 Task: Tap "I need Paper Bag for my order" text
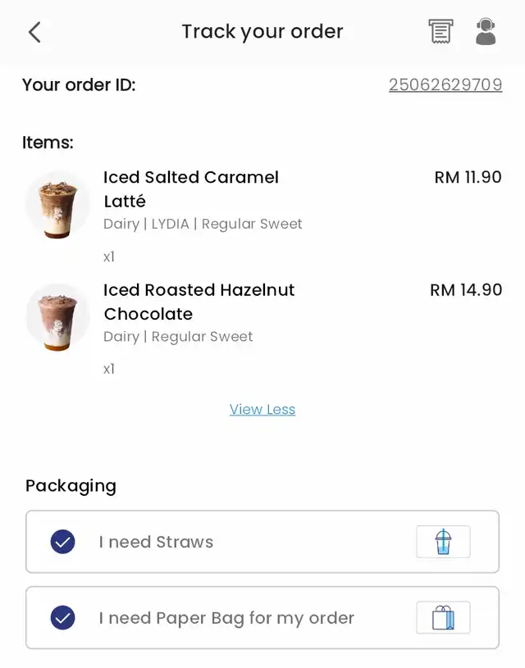click(x=226, y=617)
